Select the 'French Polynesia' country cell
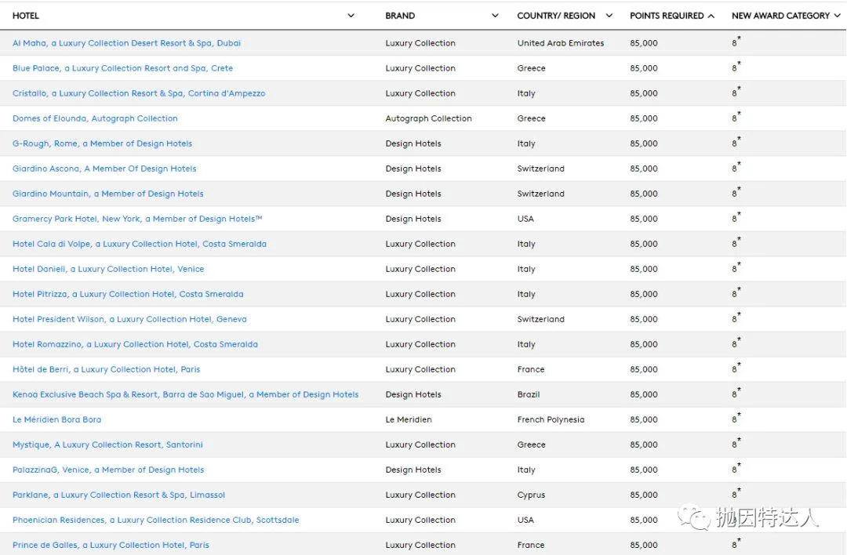Image resolution: width=847 pixels, height=555 pixels. tap(551, 419)
